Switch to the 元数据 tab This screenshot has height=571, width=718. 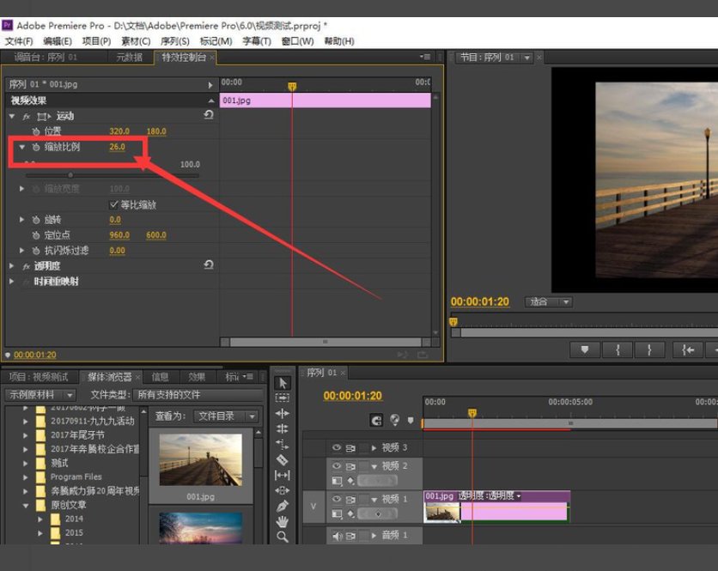[129, 58]
